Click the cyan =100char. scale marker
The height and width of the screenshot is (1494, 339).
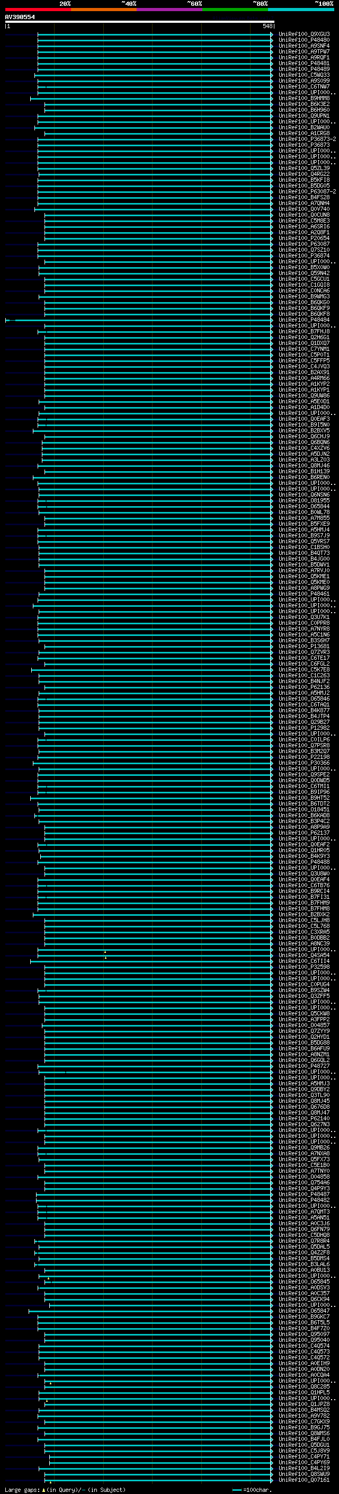(236, 1490)
